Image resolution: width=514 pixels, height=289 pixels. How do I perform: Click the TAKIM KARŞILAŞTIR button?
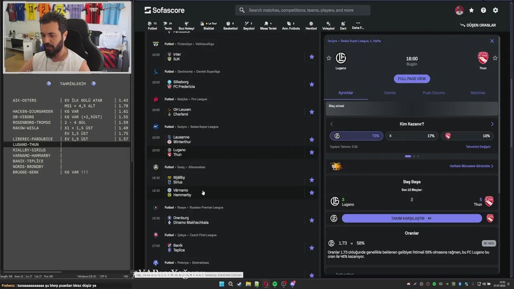click(412, 218)
